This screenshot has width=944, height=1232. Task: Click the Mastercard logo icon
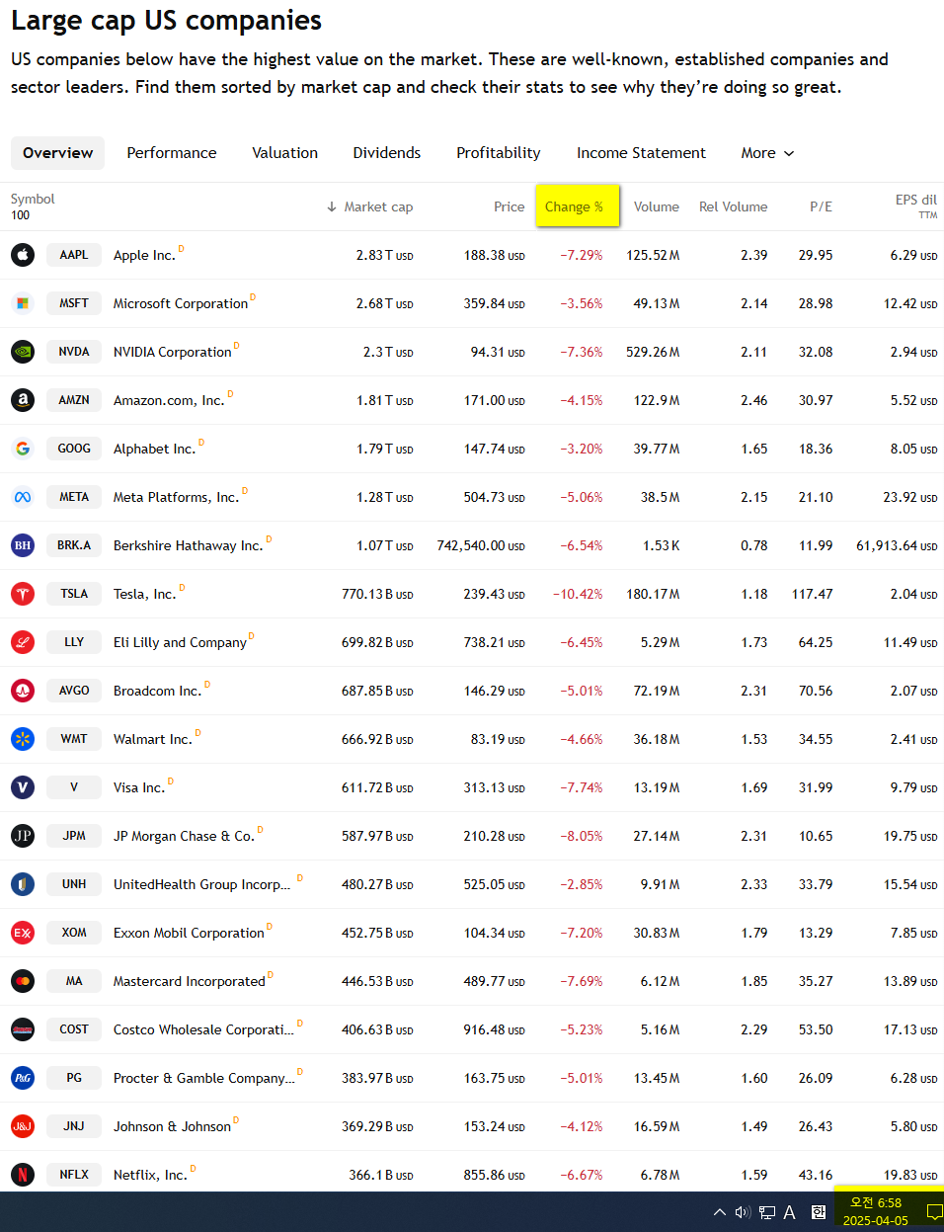coord(23,981)
